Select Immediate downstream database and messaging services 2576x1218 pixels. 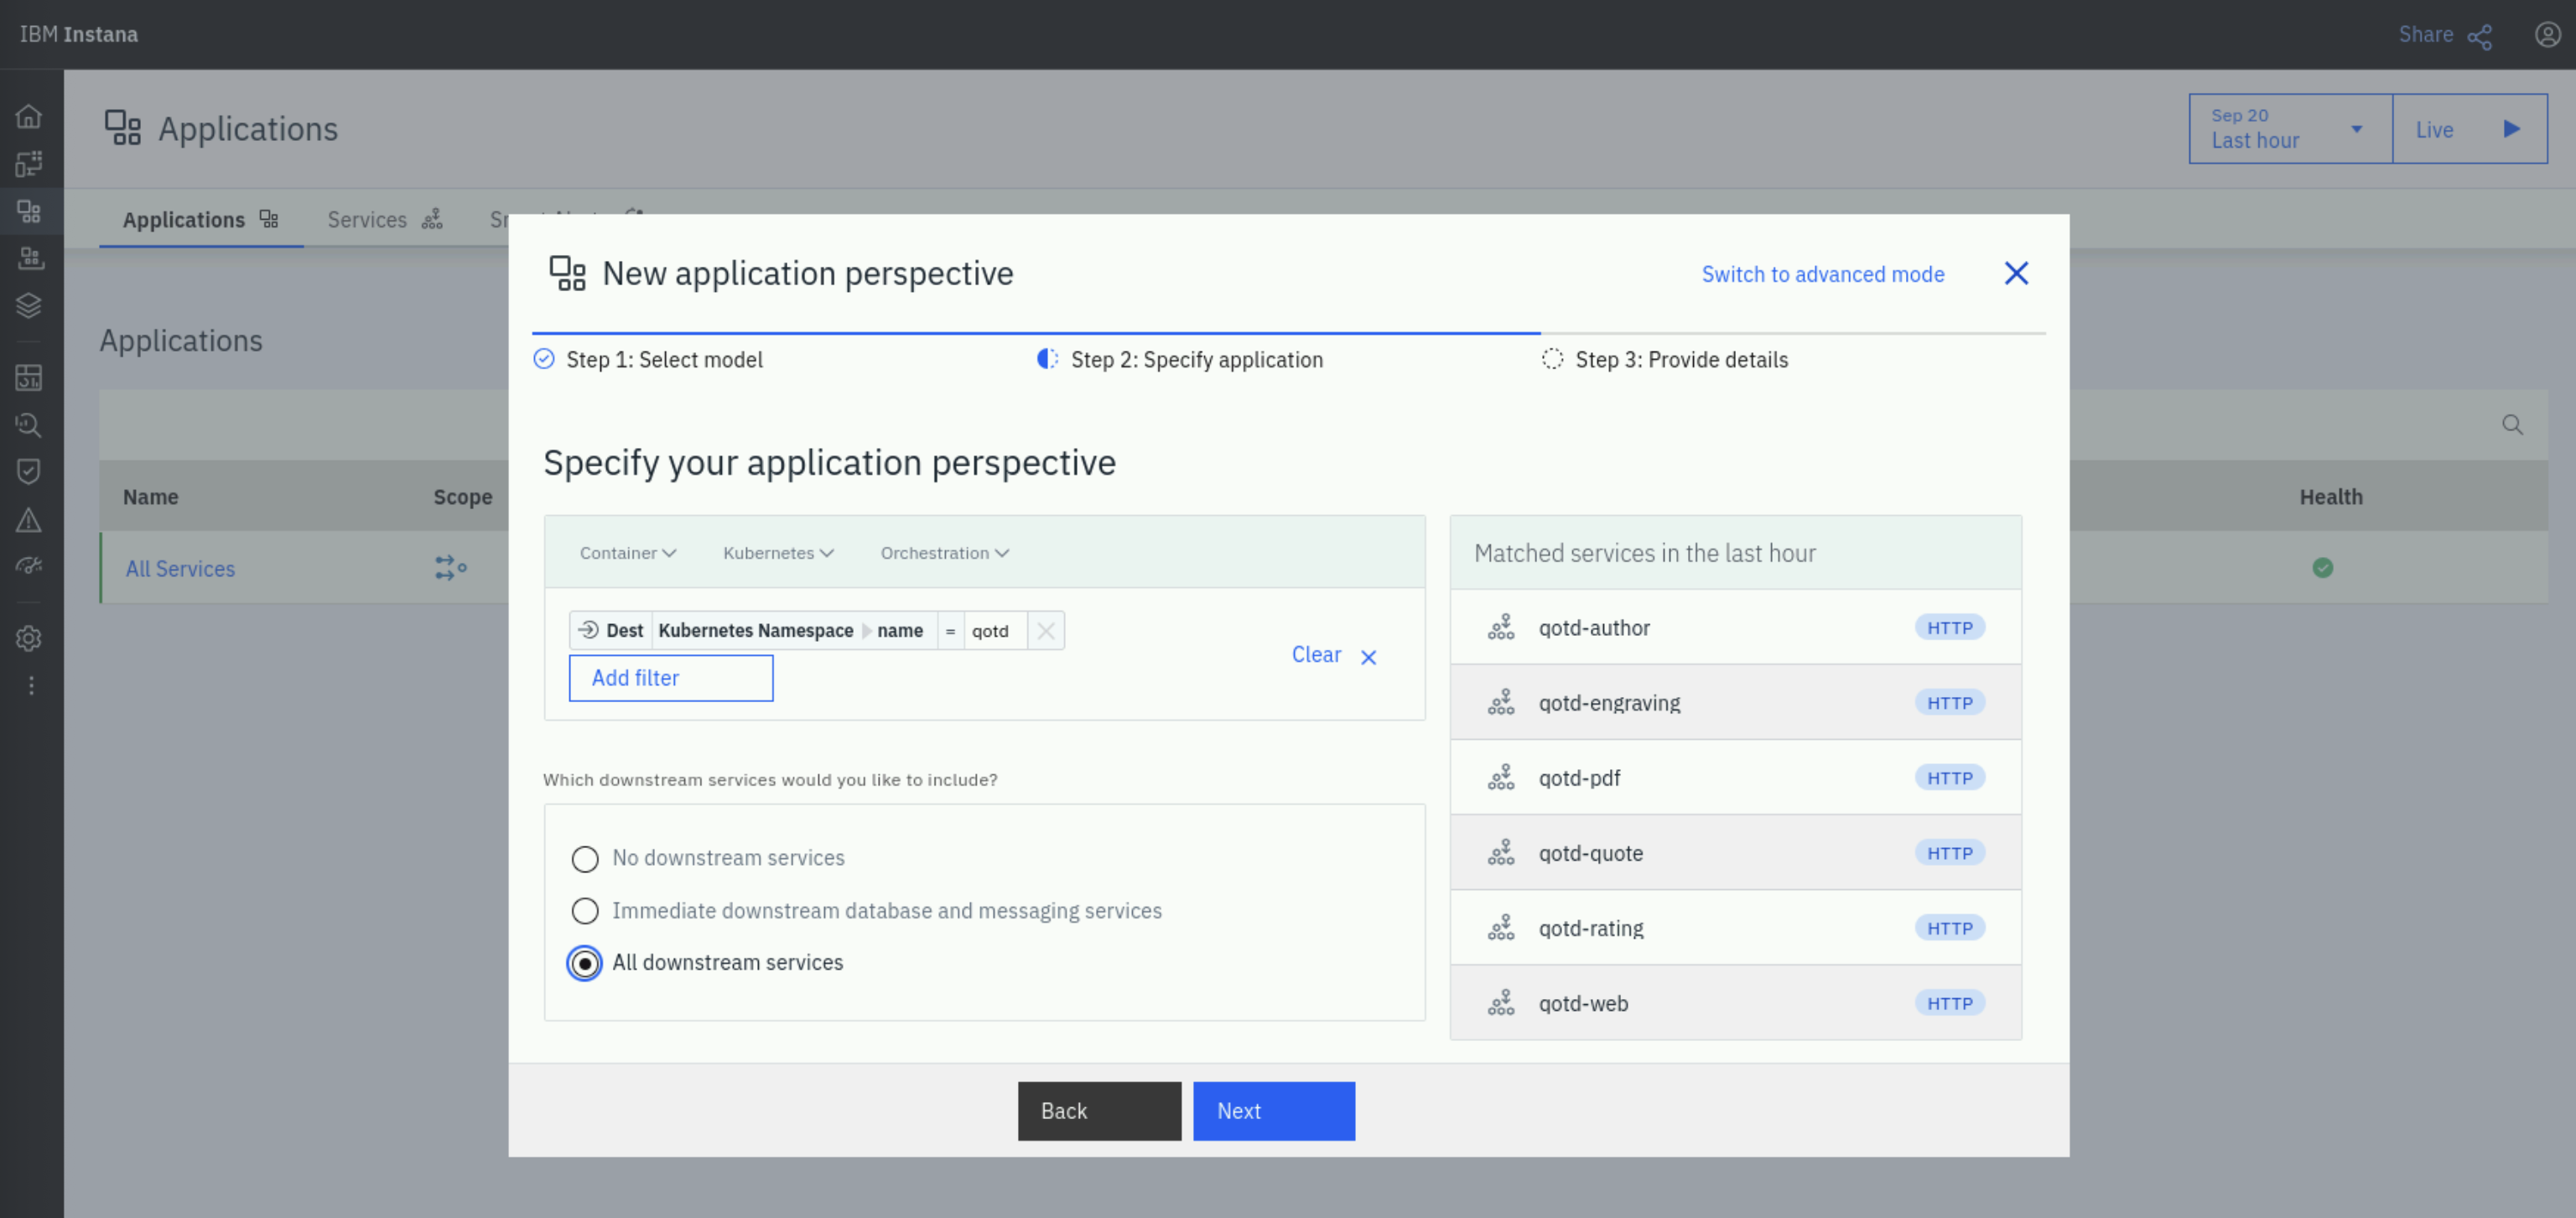[585, 911]
